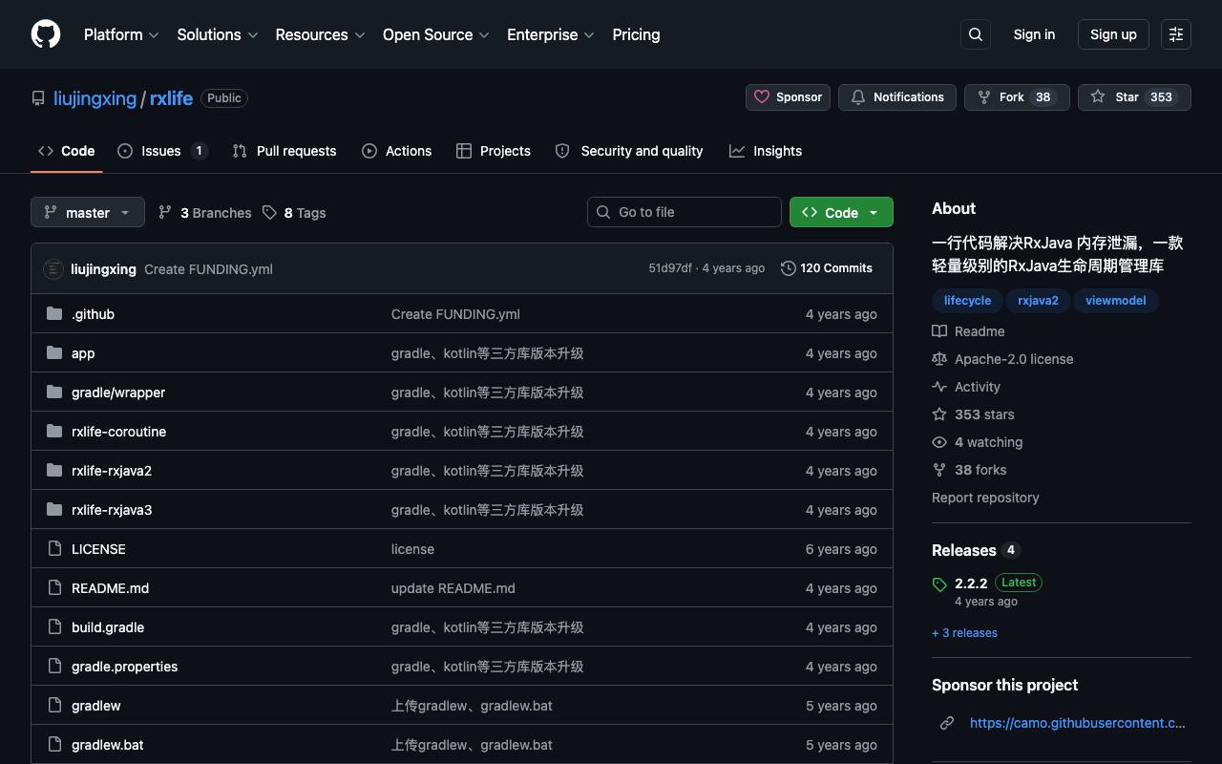Screen dimensions: 1222x764
Task: Open the appearance settings icon beside Sign up
Action: pyautogui.click(x=1176, y=34)
